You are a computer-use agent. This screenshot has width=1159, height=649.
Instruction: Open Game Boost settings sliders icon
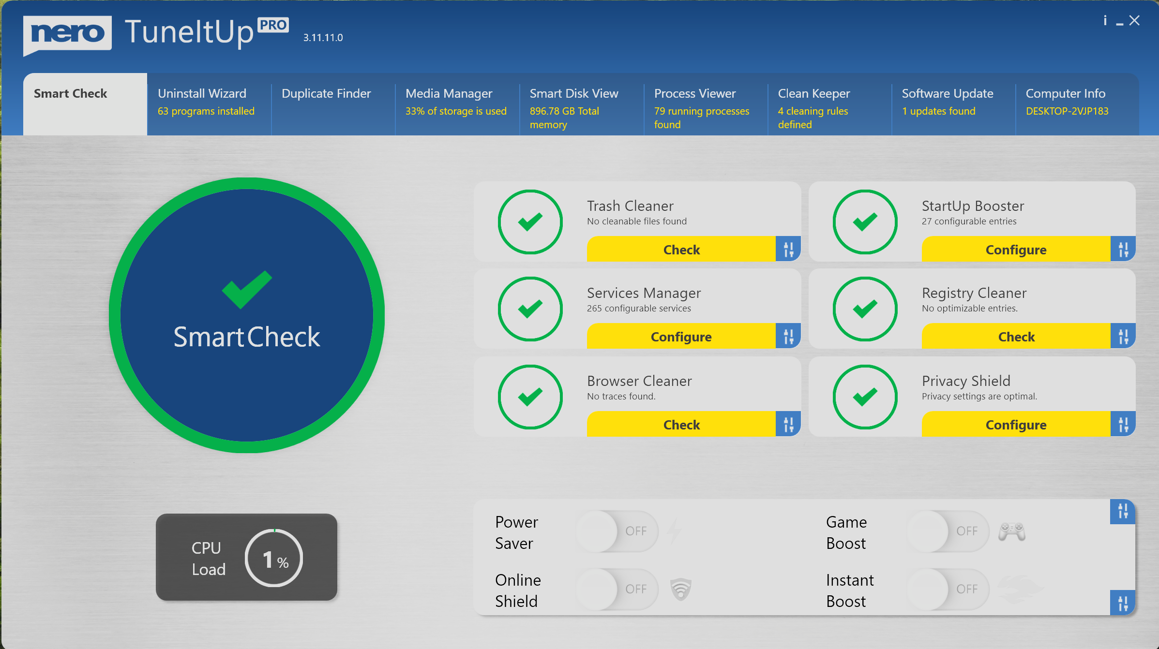point(1123,511)
